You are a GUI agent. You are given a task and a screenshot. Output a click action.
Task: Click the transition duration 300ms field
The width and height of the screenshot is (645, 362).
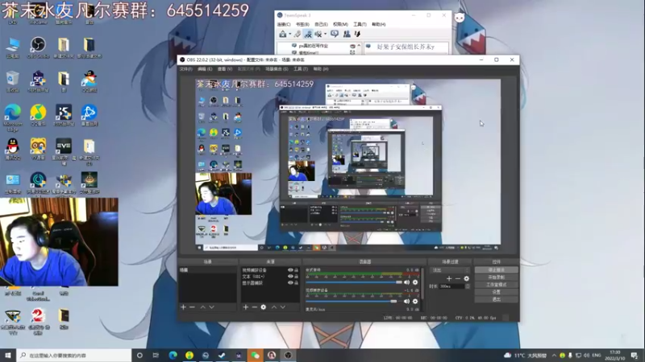452,286
